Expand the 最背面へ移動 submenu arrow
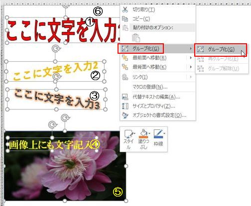Screen dimensions: 251x206 click(x=191, y=67)
